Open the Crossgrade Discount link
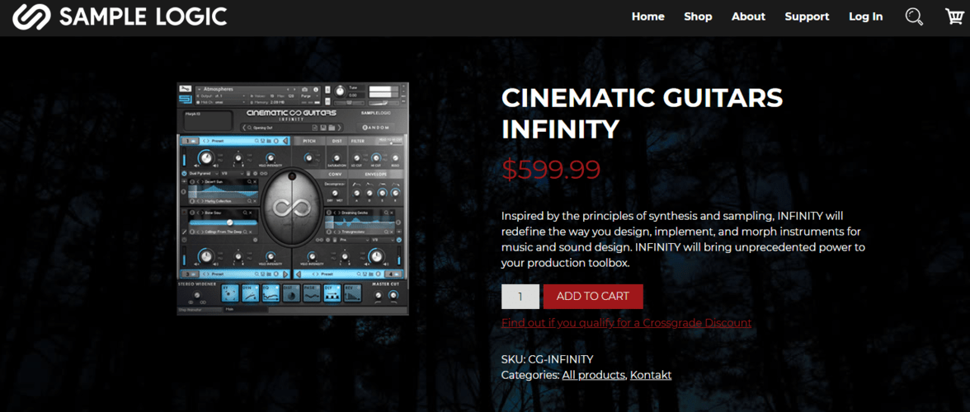Viewport: 970px width, 412px height. (x=627, y=323)
